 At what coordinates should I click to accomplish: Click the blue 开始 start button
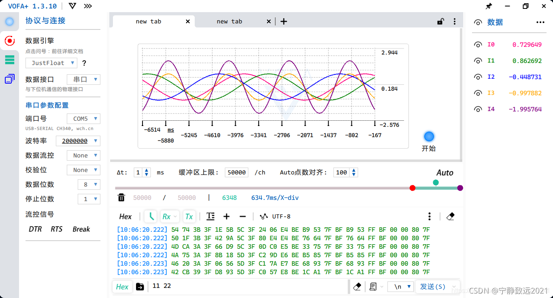click(429, 136)
